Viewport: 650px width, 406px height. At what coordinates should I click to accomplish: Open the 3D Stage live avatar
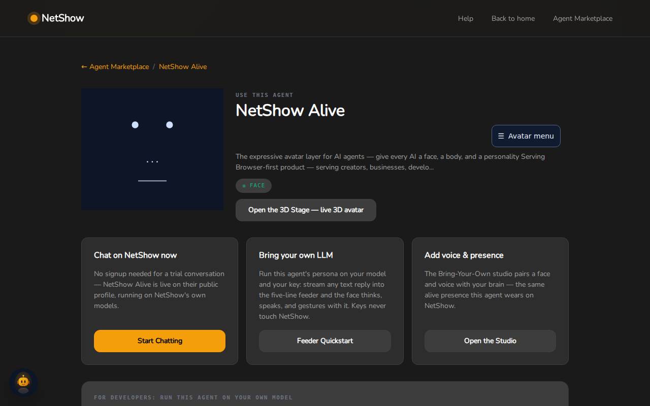pos(306,210)
